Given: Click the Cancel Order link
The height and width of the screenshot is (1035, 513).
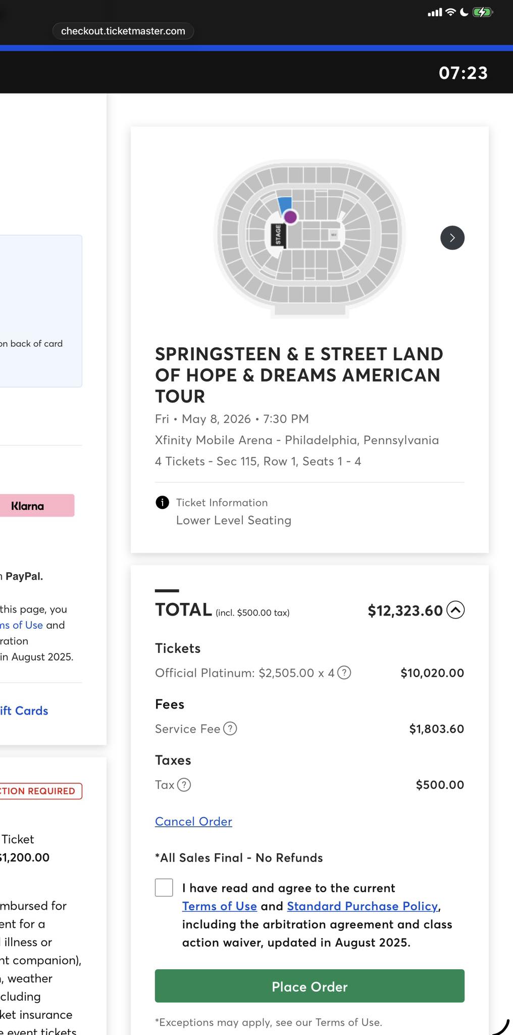Looking at the screenshot, I should [193, 821].
